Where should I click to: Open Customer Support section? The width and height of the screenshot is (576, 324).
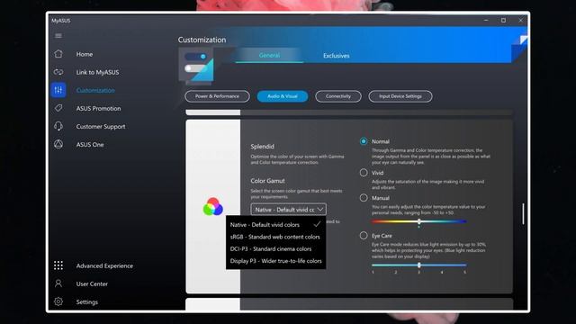101,126
